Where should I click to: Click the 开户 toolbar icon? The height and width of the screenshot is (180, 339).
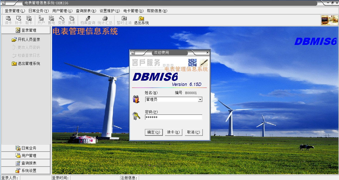41,18
